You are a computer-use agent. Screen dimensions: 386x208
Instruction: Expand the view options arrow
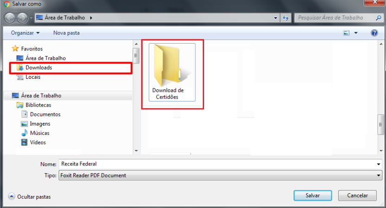point(356,33)
